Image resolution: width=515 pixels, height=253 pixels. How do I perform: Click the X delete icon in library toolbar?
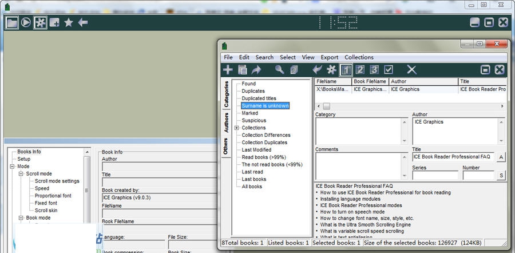[x=411, y=69]
